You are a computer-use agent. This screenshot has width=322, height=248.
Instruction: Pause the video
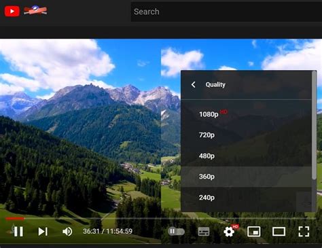(x=18, y=232)
